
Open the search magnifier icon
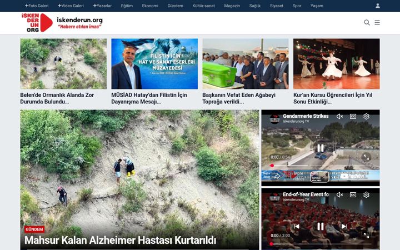pyautogui.click(x=367, y=22)
